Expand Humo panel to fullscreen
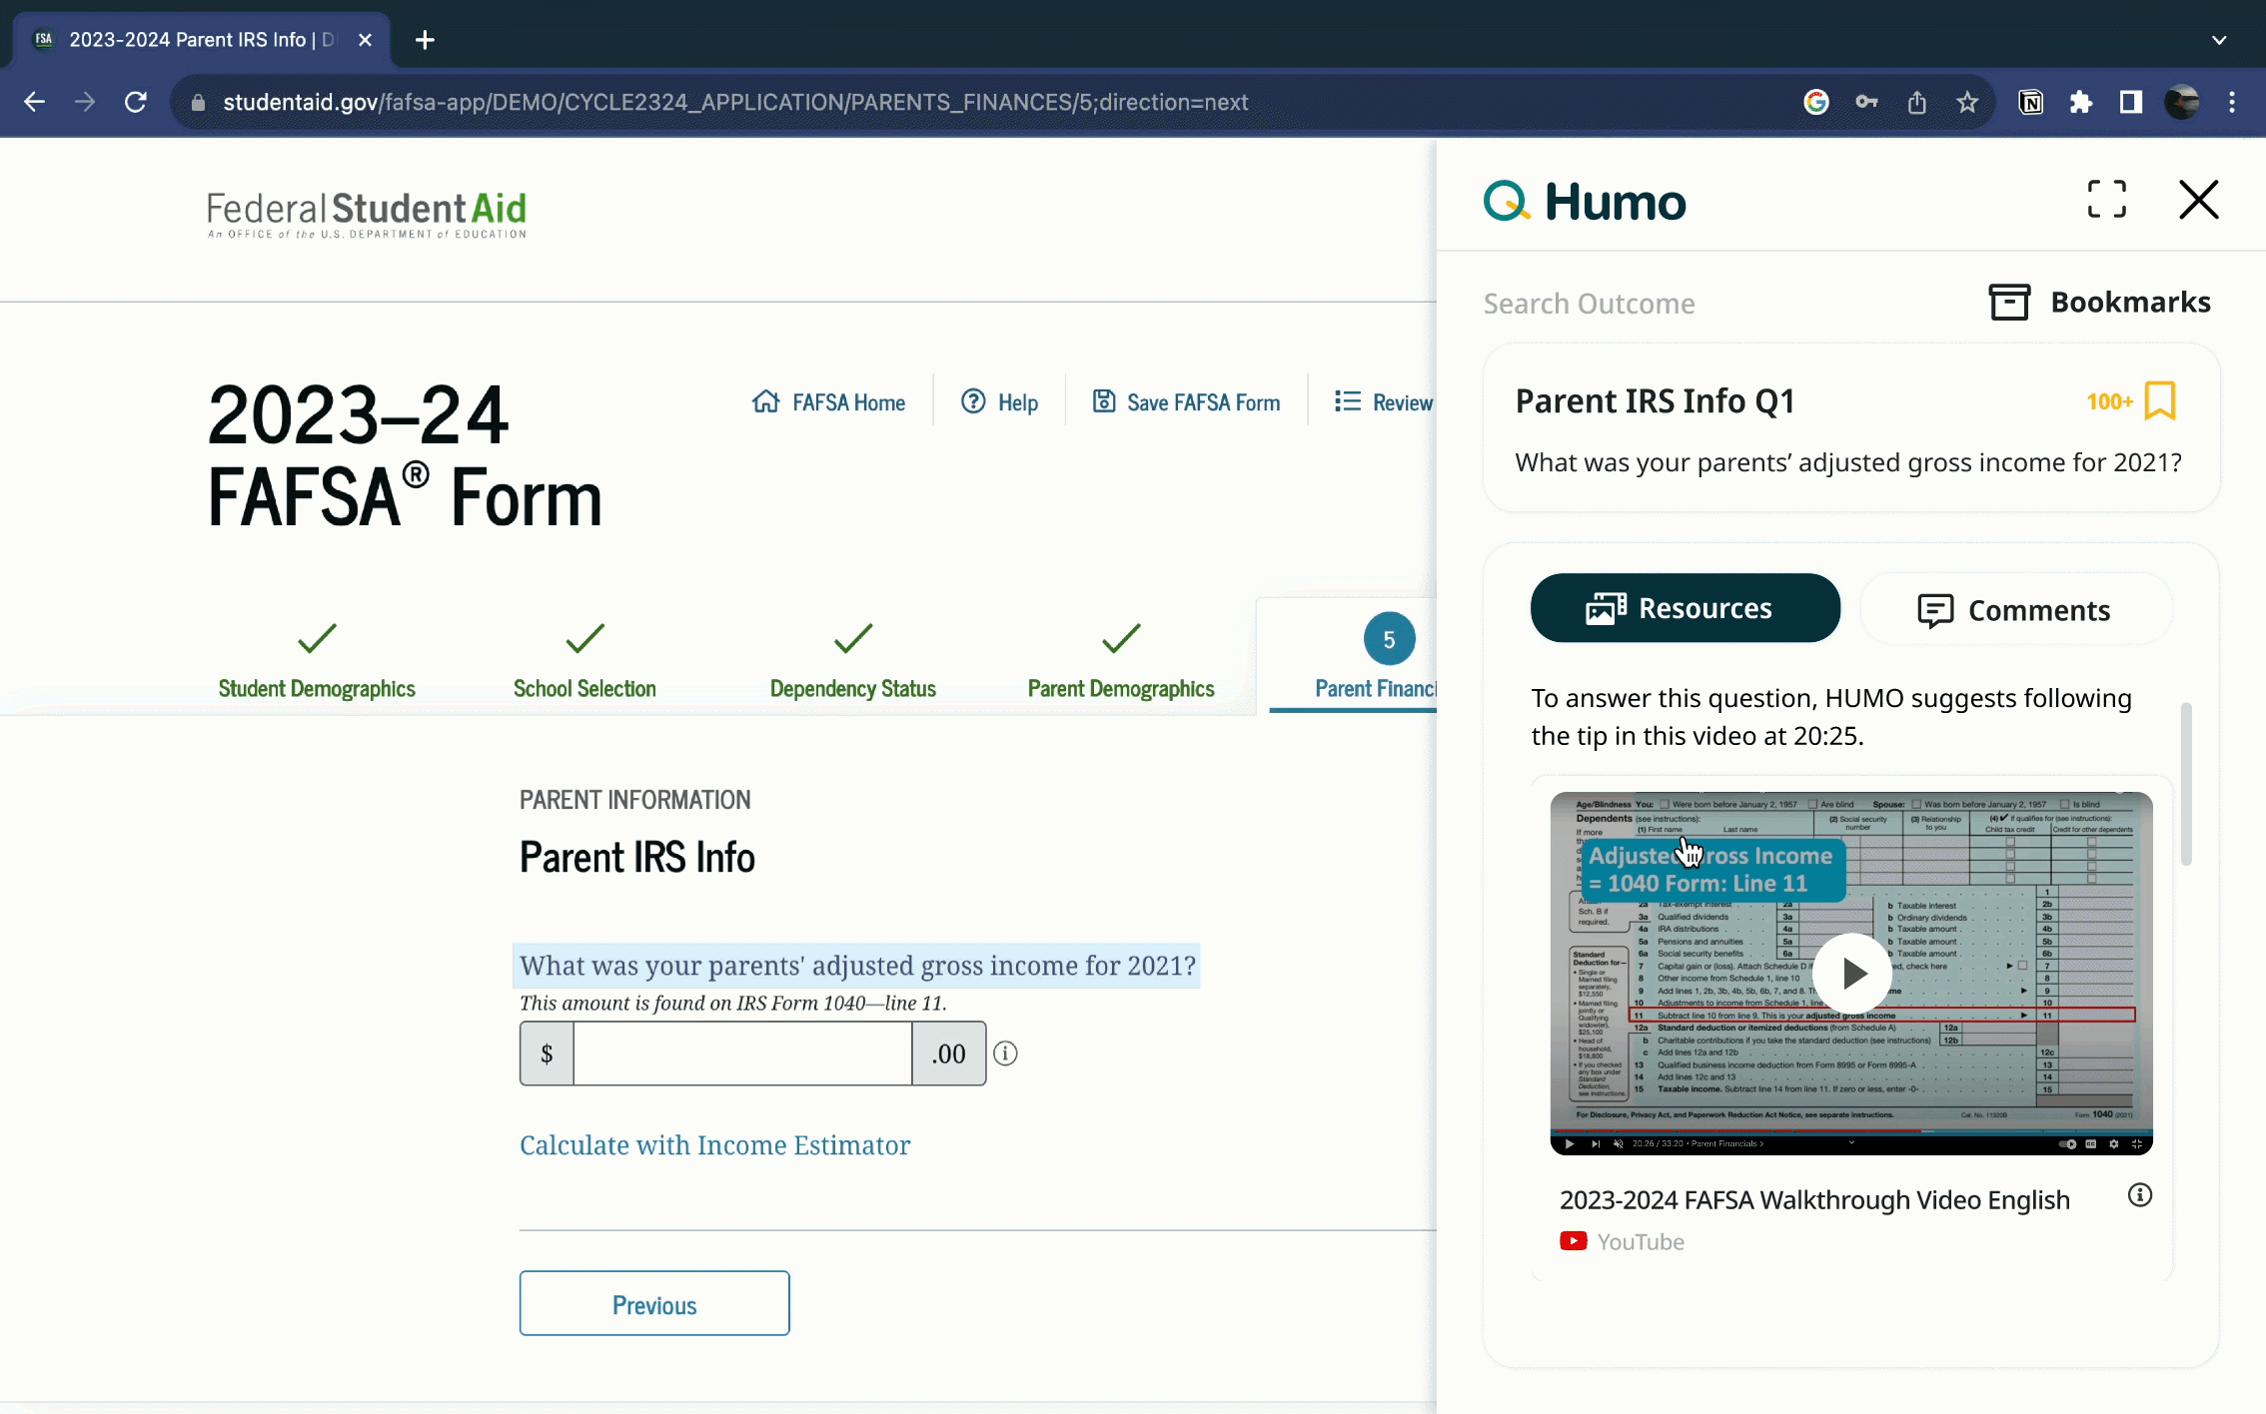This screenshot has height=1414, width=2266. 2106,200
